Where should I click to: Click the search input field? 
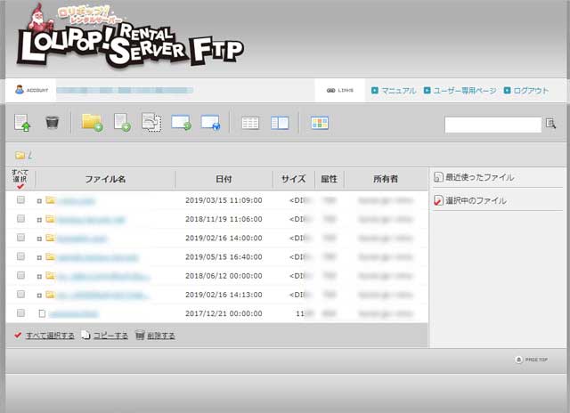(x=493, y=125)
